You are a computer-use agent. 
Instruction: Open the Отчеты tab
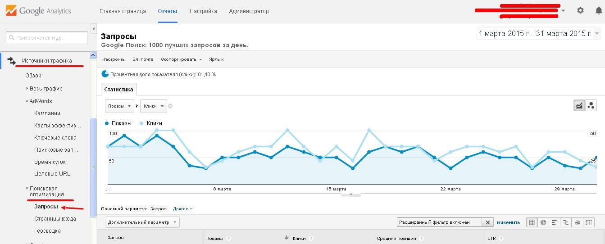point(168,11)
